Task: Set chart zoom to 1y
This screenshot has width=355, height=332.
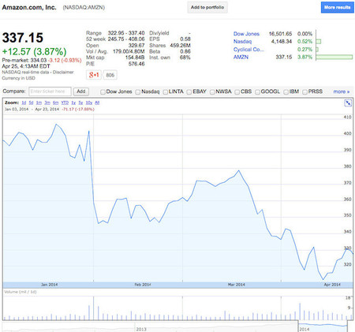Action: coord(73,103)
